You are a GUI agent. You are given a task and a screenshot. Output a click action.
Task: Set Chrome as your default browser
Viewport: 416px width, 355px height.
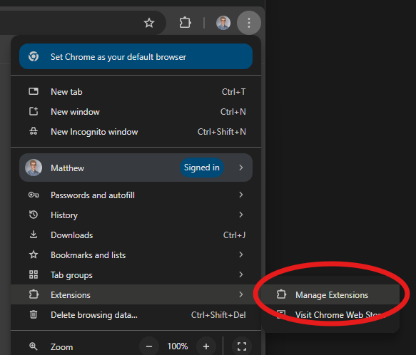pos(136,57)
